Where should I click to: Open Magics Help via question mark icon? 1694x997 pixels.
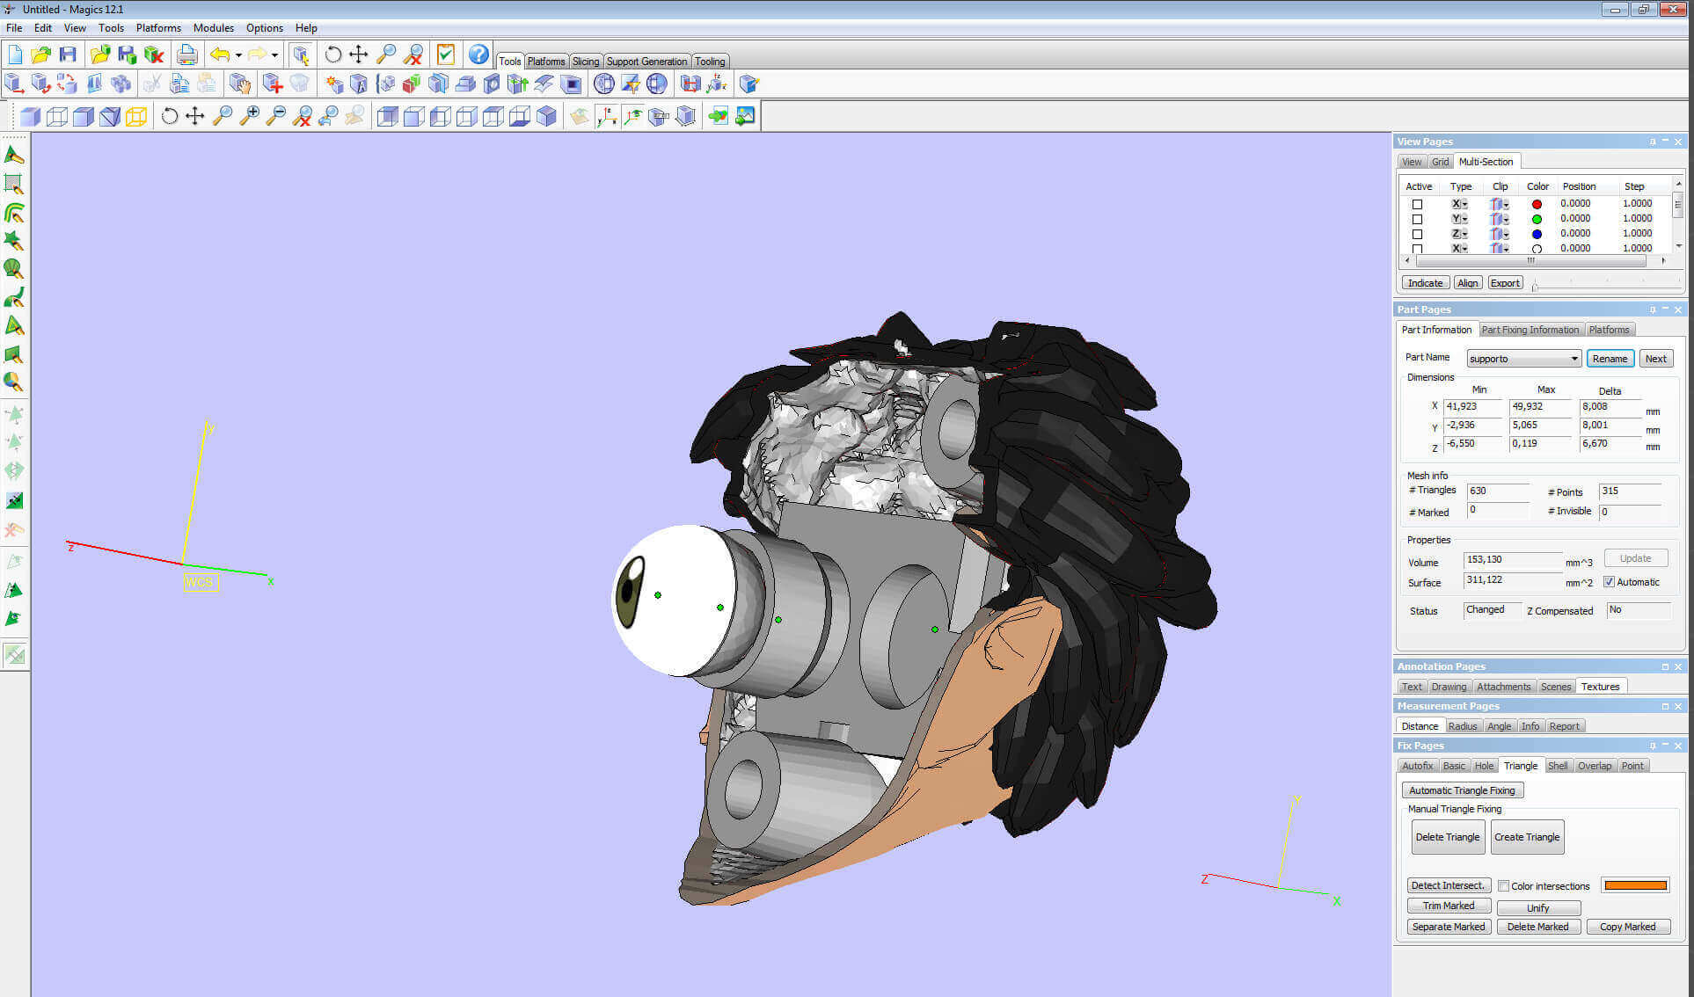[478, 55]
